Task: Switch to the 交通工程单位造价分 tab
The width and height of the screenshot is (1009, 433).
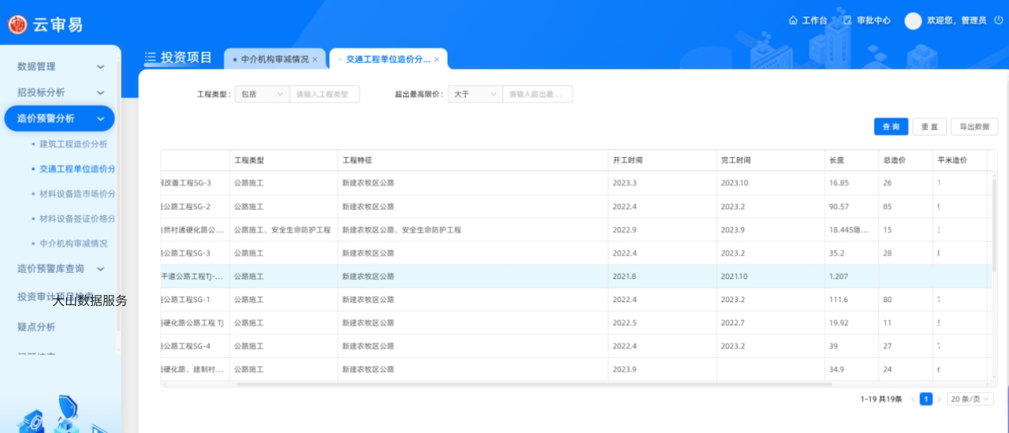Action: coord(388,59)
